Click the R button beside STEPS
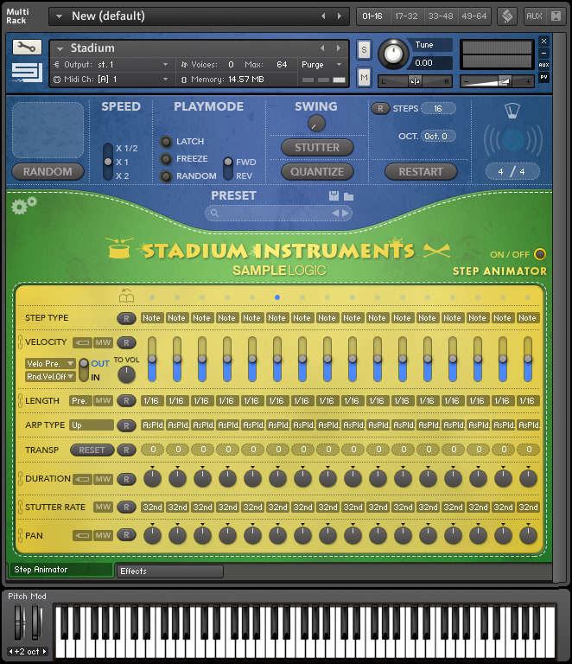This screenshot has height=664, width=572. coord(380,108)
